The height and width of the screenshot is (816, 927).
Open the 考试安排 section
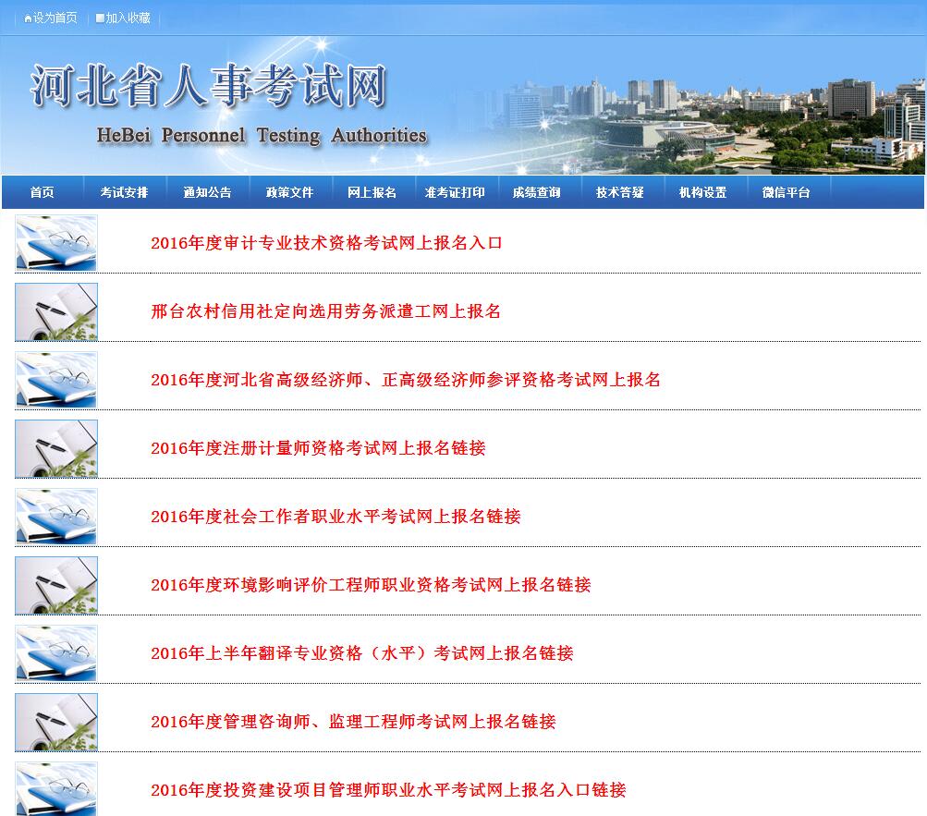(x=124, y=192)
